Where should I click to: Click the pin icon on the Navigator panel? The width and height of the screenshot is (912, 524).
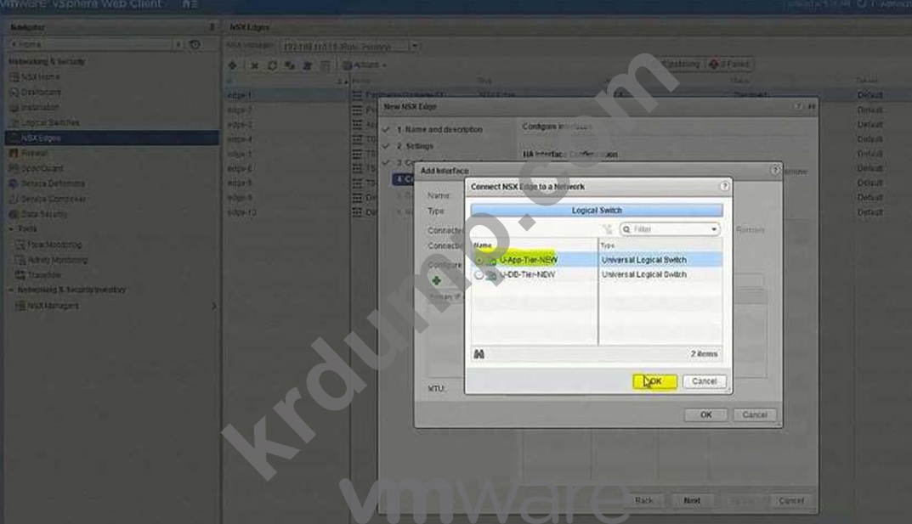[x=212, y=26]
